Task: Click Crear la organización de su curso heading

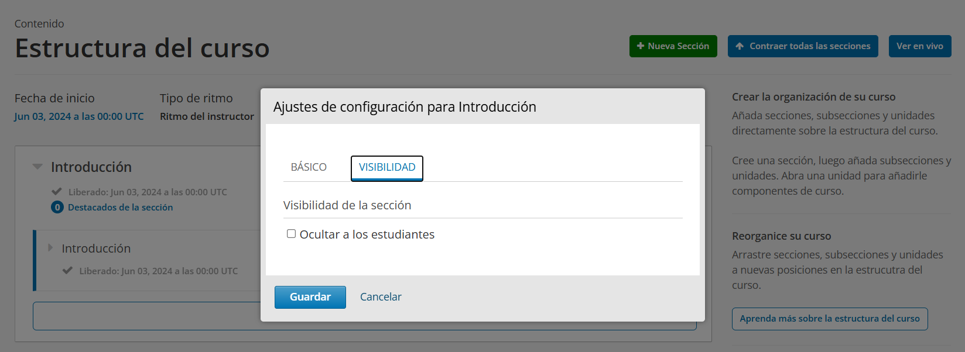Action: (x=814, y=97)
